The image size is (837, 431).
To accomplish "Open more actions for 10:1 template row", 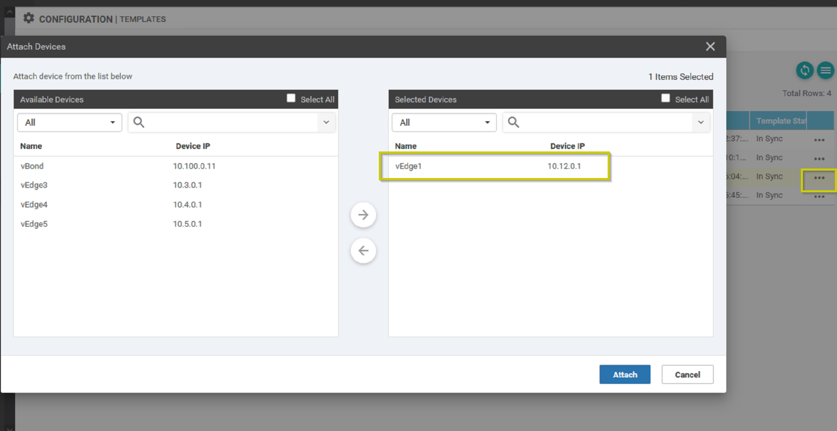I will (819, 159).
